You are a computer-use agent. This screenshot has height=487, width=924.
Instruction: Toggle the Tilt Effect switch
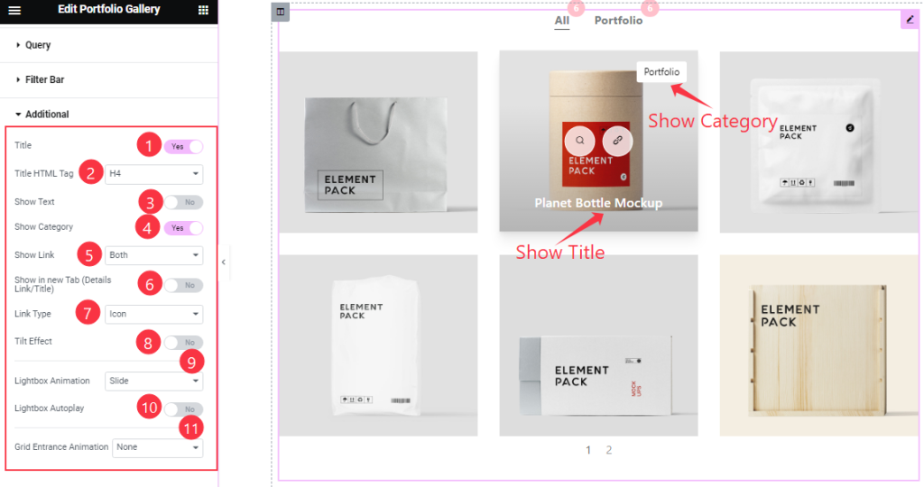[183, 342]
